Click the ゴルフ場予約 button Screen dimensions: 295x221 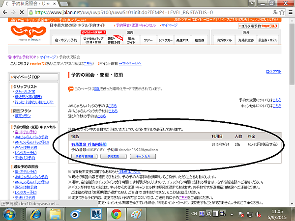pyautogui.click(x=258, y=26)
